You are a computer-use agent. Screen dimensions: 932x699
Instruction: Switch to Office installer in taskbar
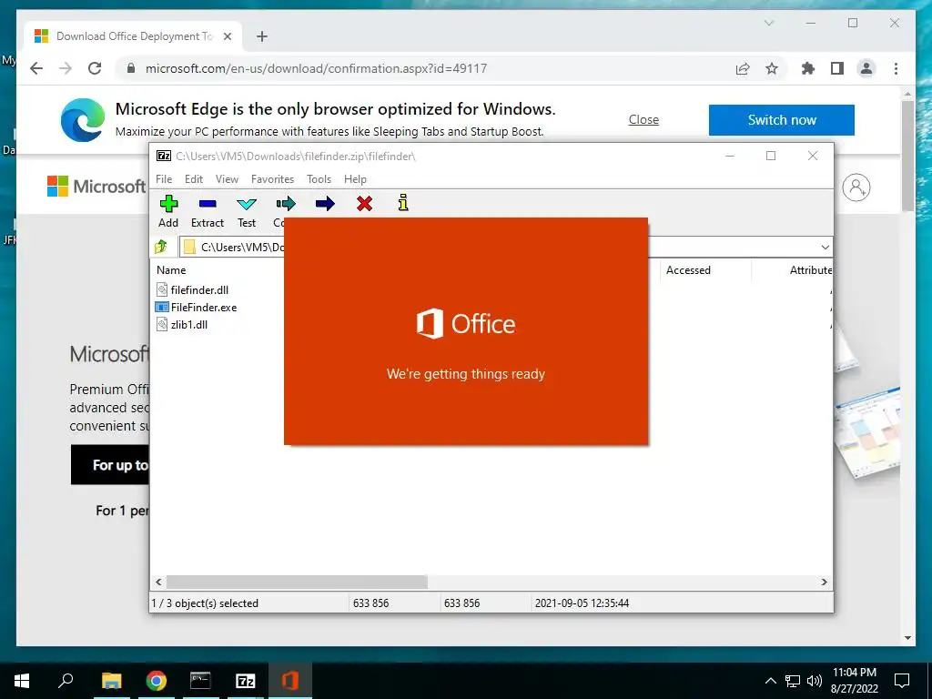pos(290,681)
